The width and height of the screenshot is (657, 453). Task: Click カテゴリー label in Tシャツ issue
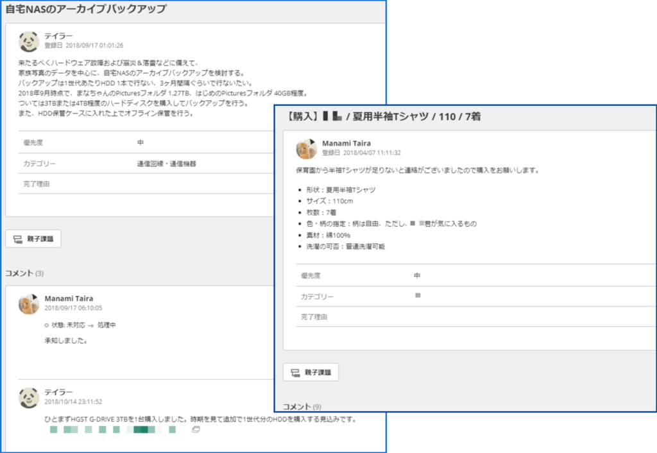point(317,296)
